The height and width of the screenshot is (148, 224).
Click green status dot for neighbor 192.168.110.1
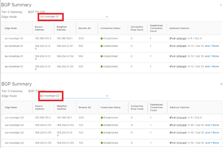tap(102, 117)
